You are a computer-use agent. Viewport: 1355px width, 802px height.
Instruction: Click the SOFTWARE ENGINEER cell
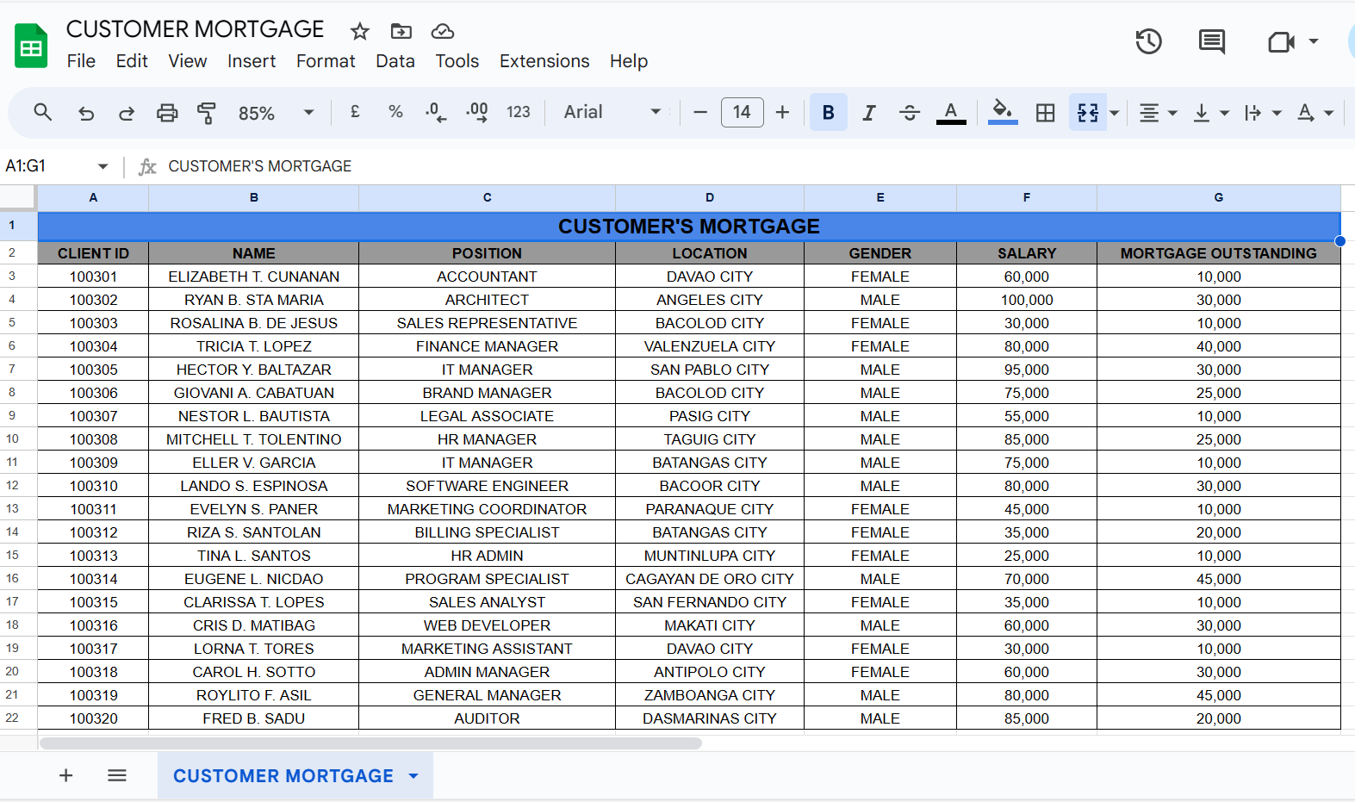[488, 486]
